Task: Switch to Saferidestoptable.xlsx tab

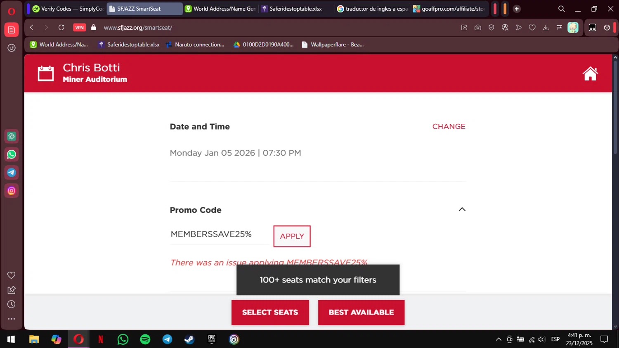Action: pyautogui.click(x=297, y=9)
